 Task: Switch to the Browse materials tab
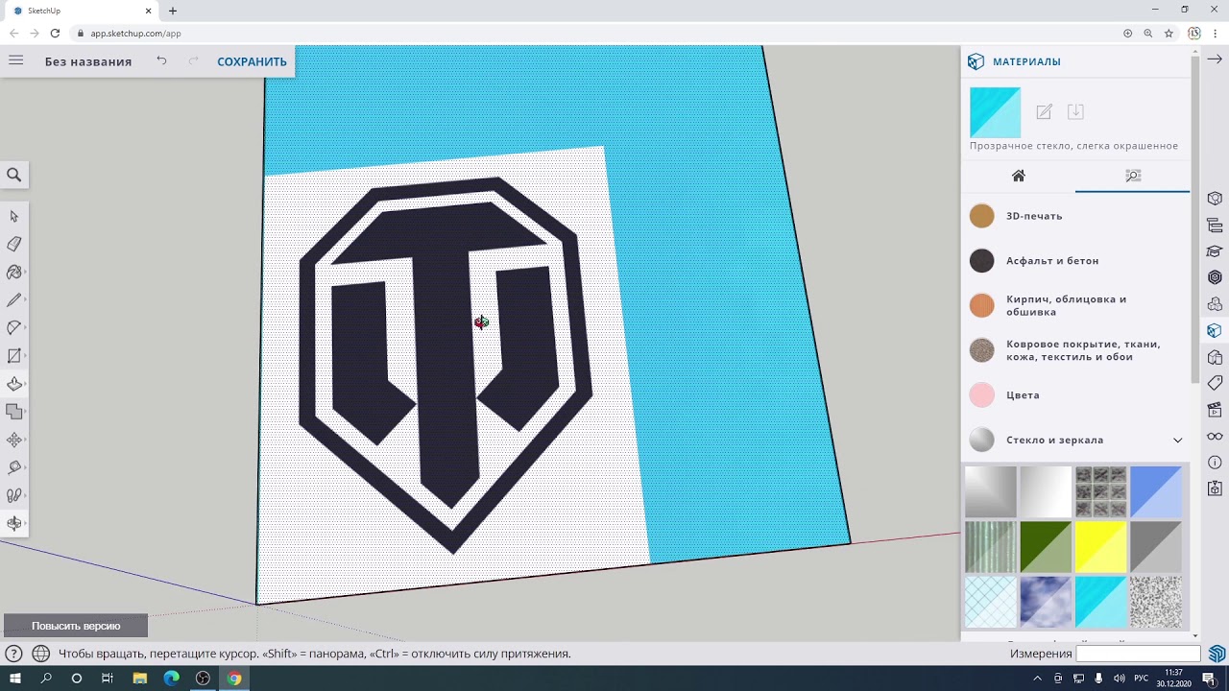pos(1133,176)
